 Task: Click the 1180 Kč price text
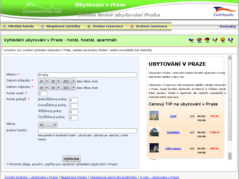pos(214,132)
